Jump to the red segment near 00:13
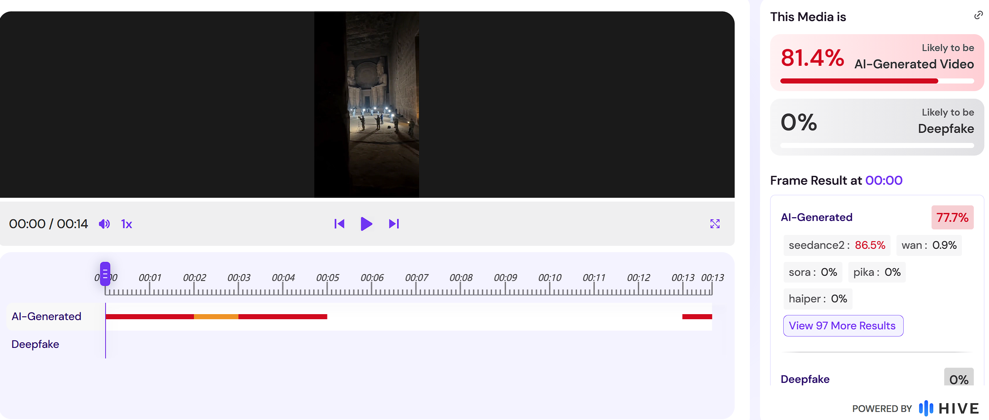Image resolution: width=989 pixels, height=420 pixels. (697, 317)
